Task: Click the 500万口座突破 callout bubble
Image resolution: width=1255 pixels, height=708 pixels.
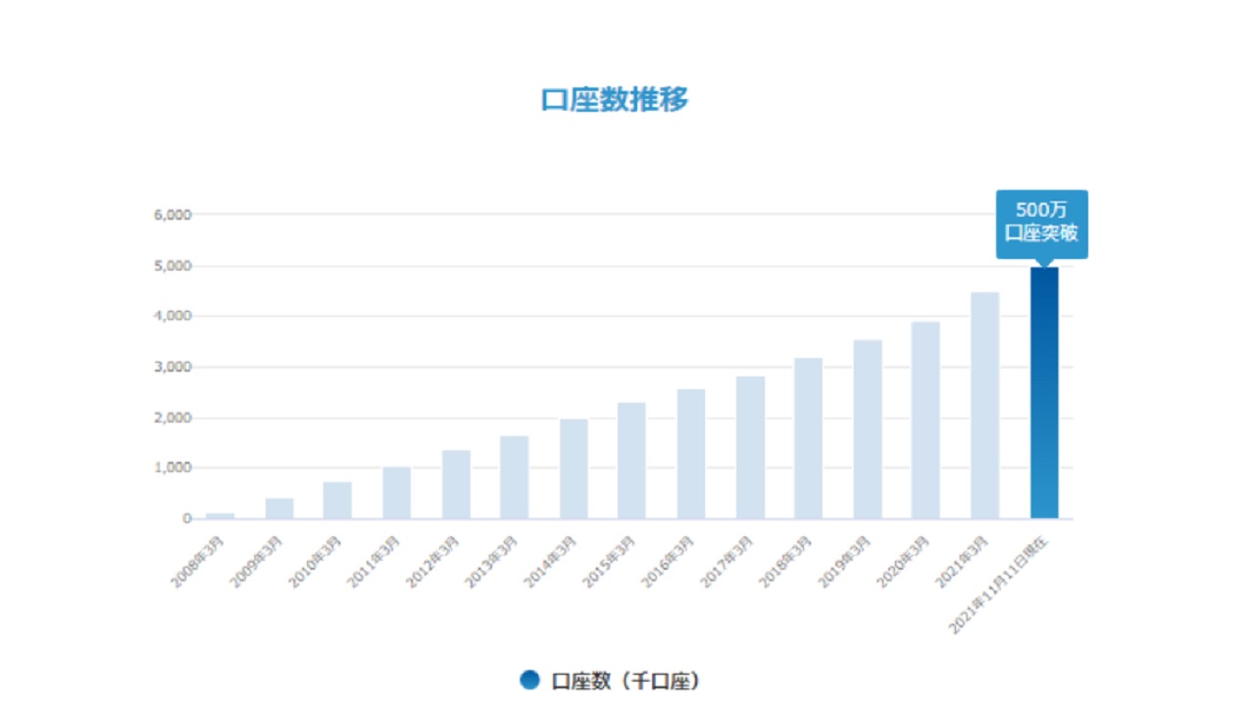Action: click(x=1041, y=224)
